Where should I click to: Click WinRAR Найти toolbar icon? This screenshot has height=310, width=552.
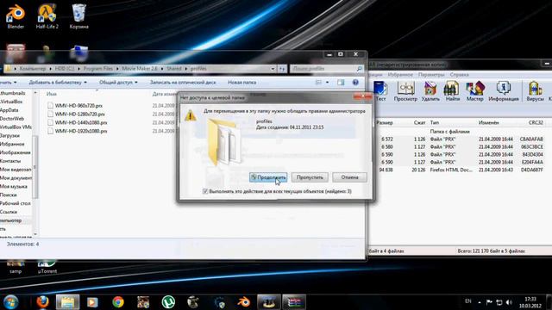452,91
